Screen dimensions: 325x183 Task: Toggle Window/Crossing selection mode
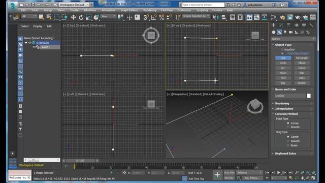pos(64,17)
